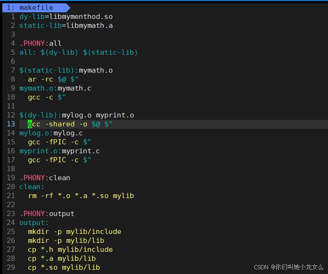Click 'mymath.o:mymath.c' rule line
The width and height of the screenshot is (328, 274).
pyautogui.click(x=55, y=88)
